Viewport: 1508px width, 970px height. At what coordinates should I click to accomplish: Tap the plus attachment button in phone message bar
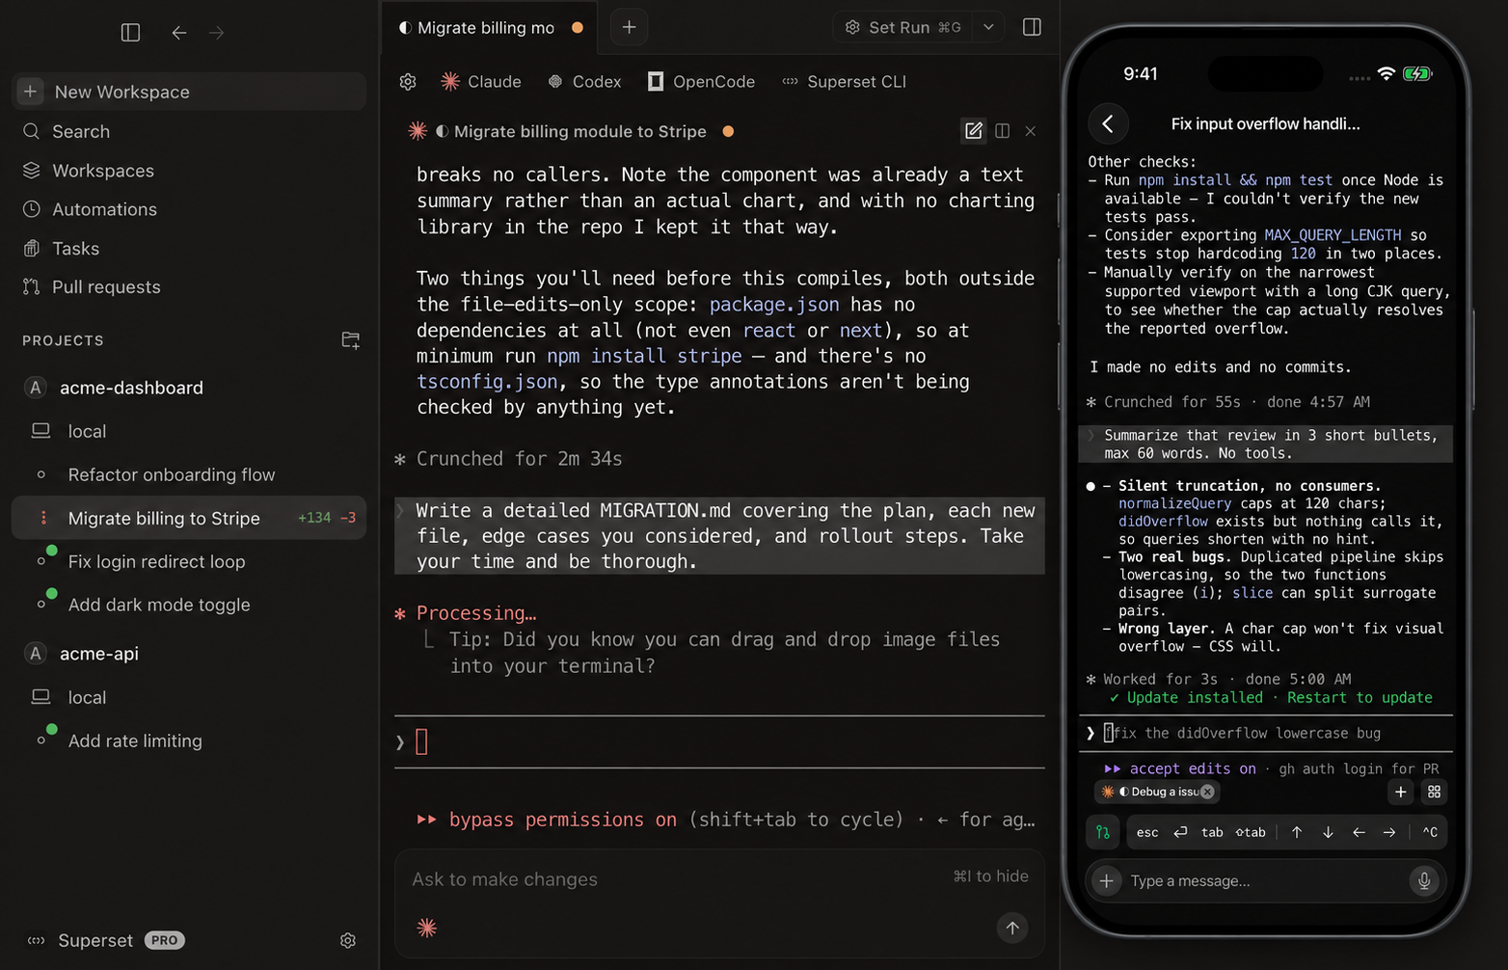1107,880
